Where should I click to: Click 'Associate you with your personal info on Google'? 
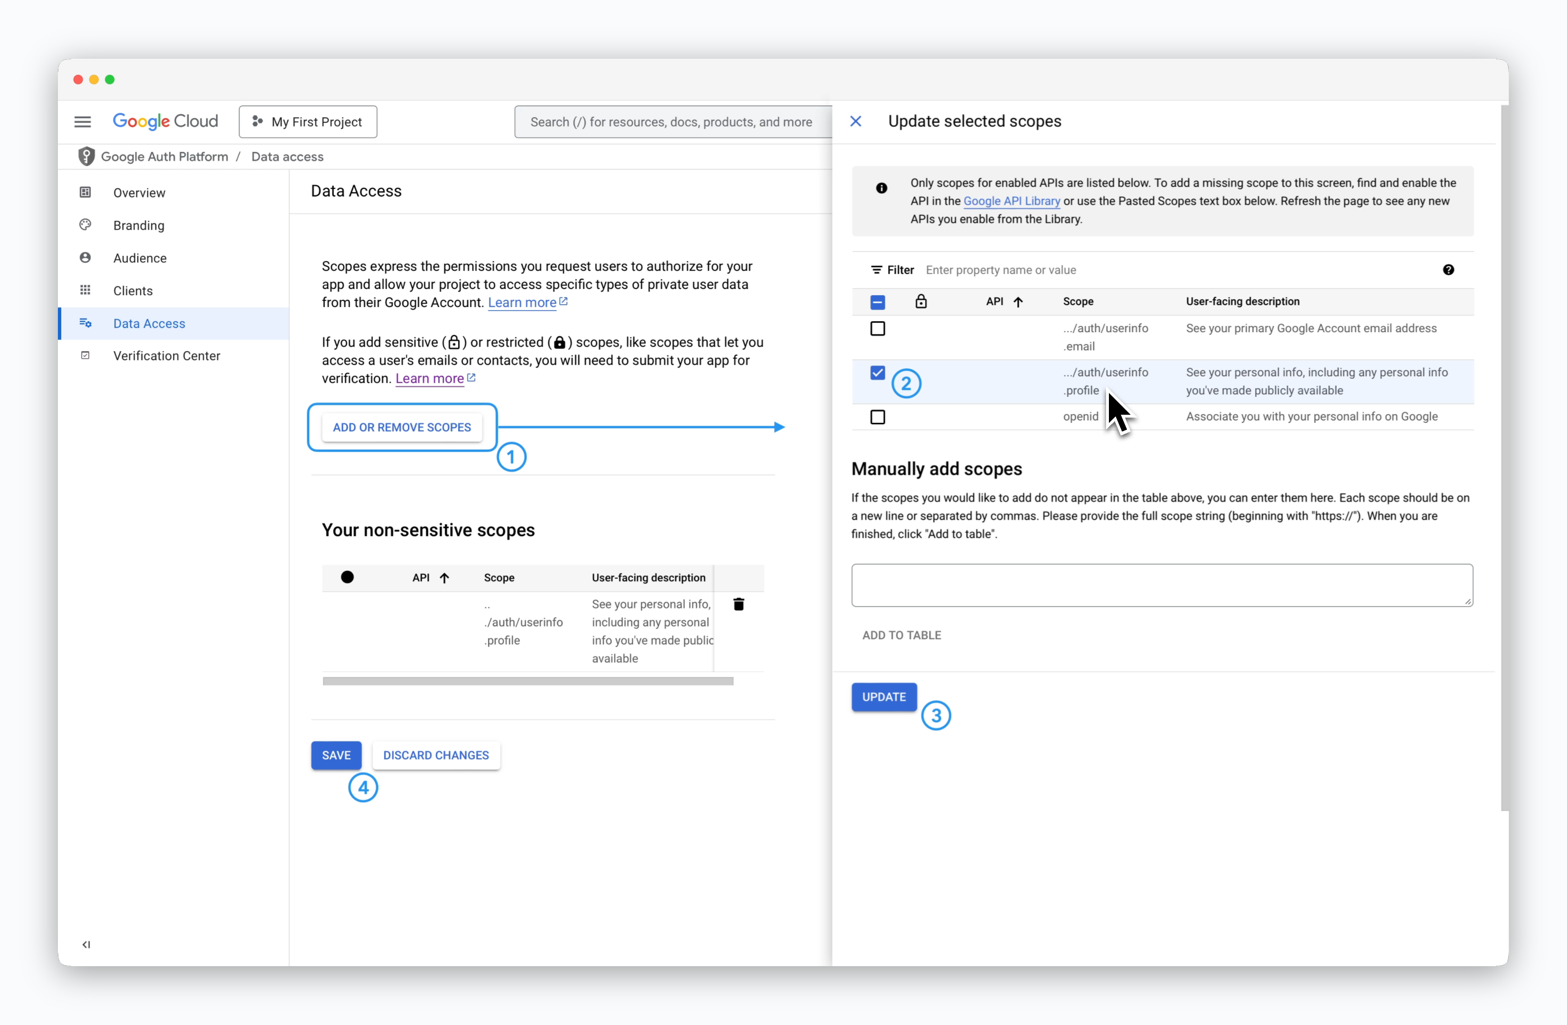1312,417
